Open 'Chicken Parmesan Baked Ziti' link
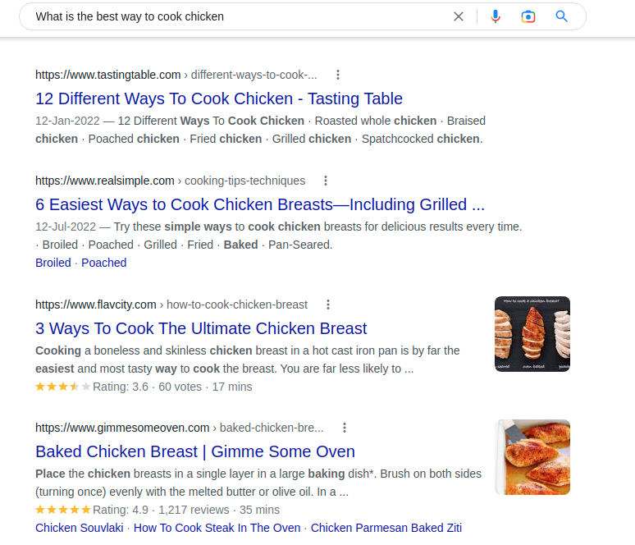635x545 pixels. 386,528
